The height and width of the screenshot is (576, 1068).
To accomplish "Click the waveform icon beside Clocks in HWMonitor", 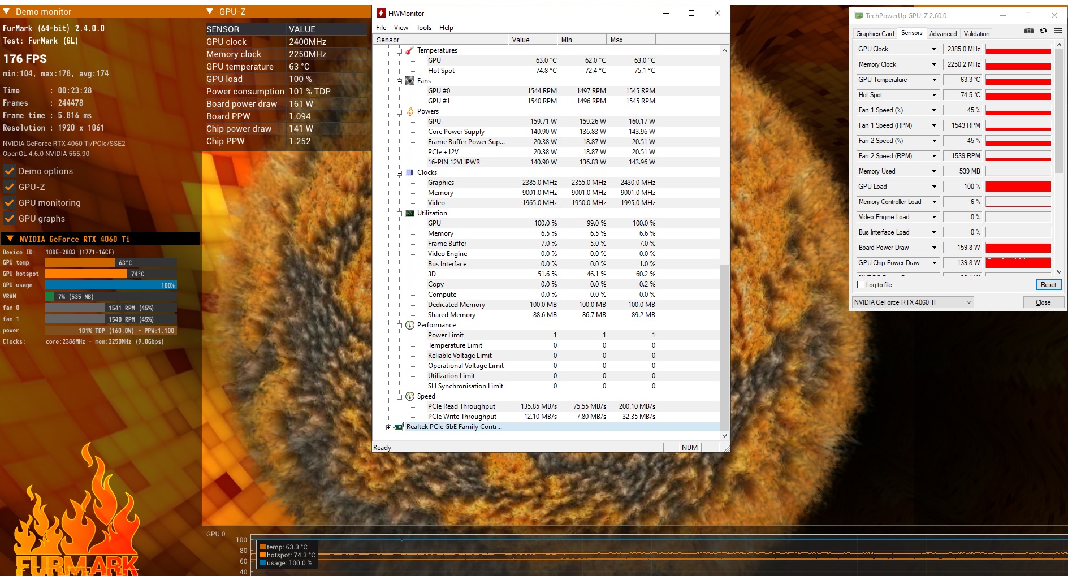I will pyautogui.click(x=409, y=172).
